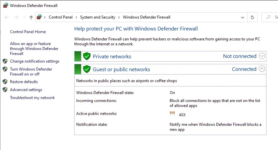The image size is (278, 150).
Task: Go back with the Back arrow
Action: tap(7, 17)
